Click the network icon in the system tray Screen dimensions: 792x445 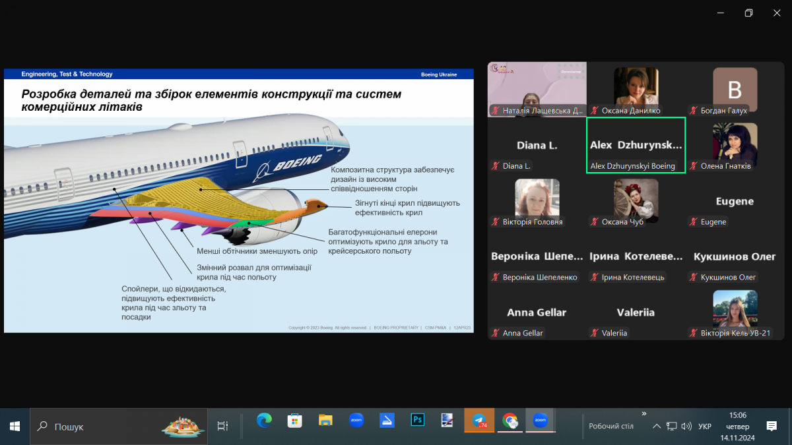click(671, 427)
